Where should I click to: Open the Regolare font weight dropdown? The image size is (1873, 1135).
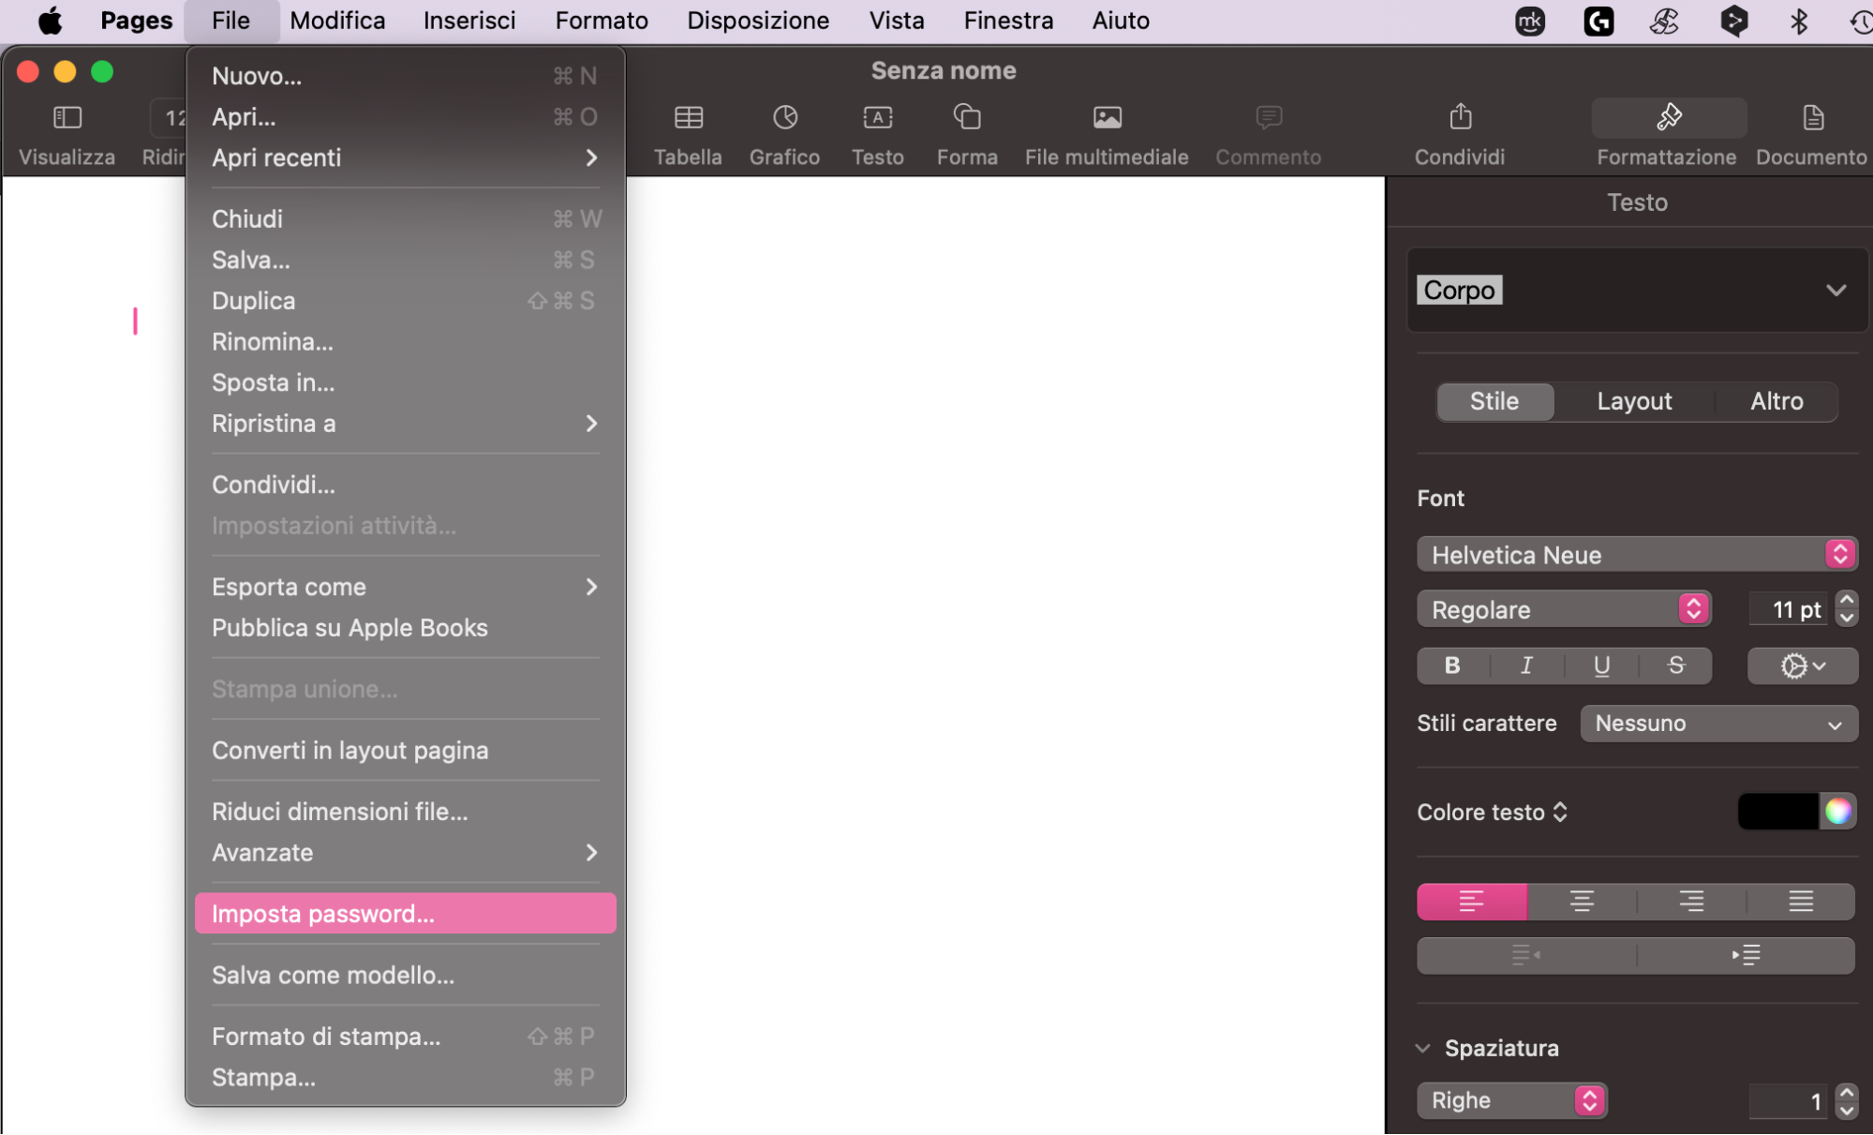click(x=1564, y=609)
